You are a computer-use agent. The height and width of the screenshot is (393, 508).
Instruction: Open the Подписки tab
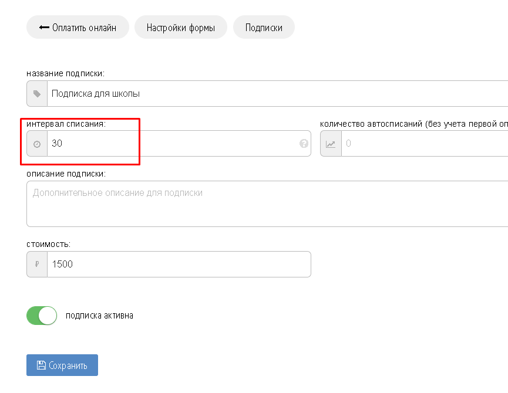(x=264, y=27)
